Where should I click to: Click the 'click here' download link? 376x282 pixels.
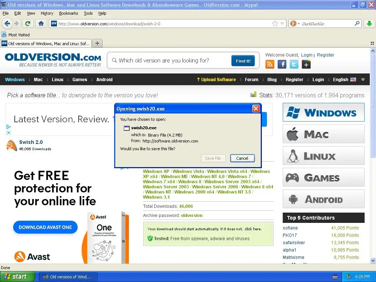tap(253, 229)
